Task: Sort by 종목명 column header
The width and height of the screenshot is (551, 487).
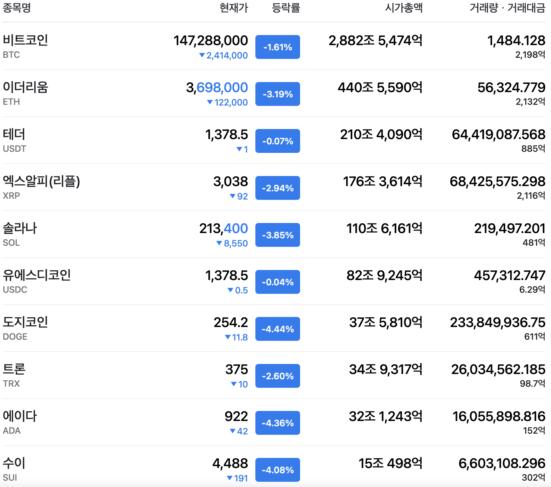Action: point(17,7)
